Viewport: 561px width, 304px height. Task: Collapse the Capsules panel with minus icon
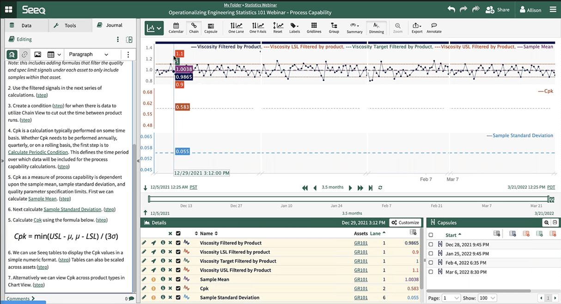click(x=555, y=222)
